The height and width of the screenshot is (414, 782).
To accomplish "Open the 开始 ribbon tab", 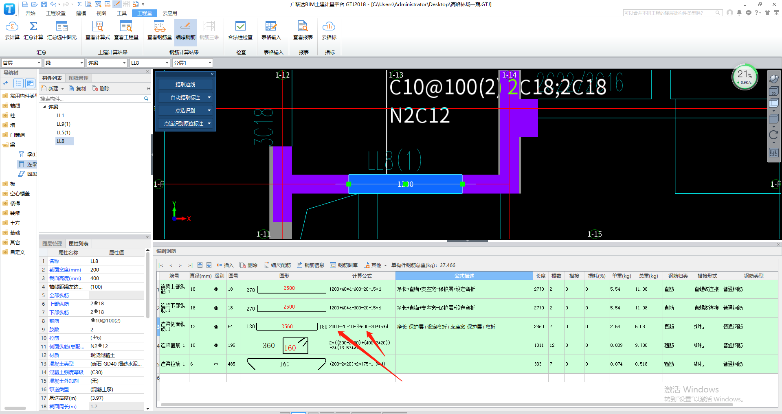I will point(31,13).
